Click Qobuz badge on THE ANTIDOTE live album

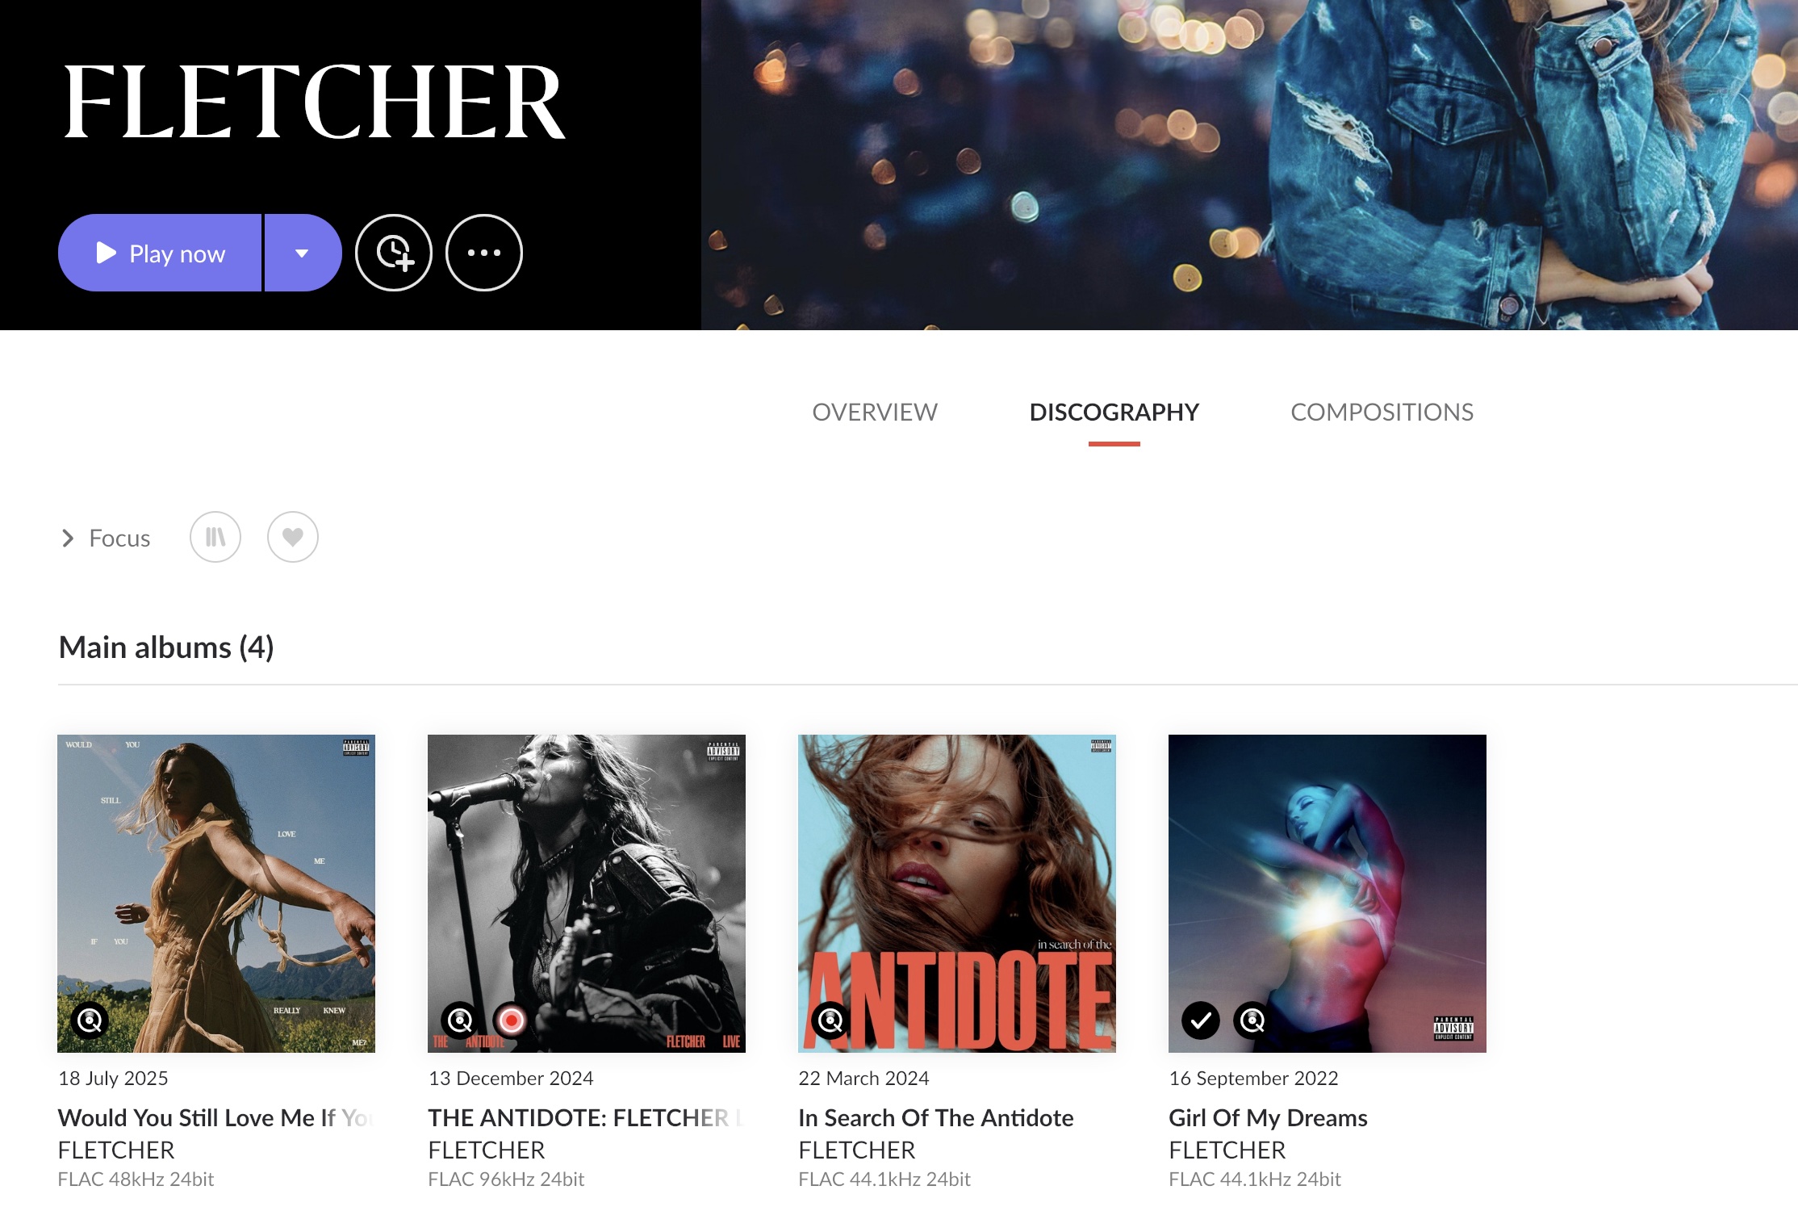[460, 1021]
